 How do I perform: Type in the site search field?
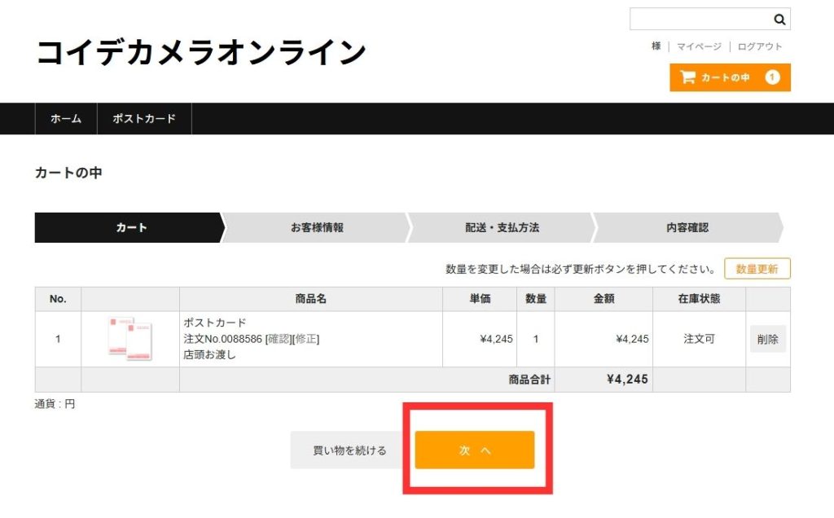pyautogui.click(x=700, y=20)
